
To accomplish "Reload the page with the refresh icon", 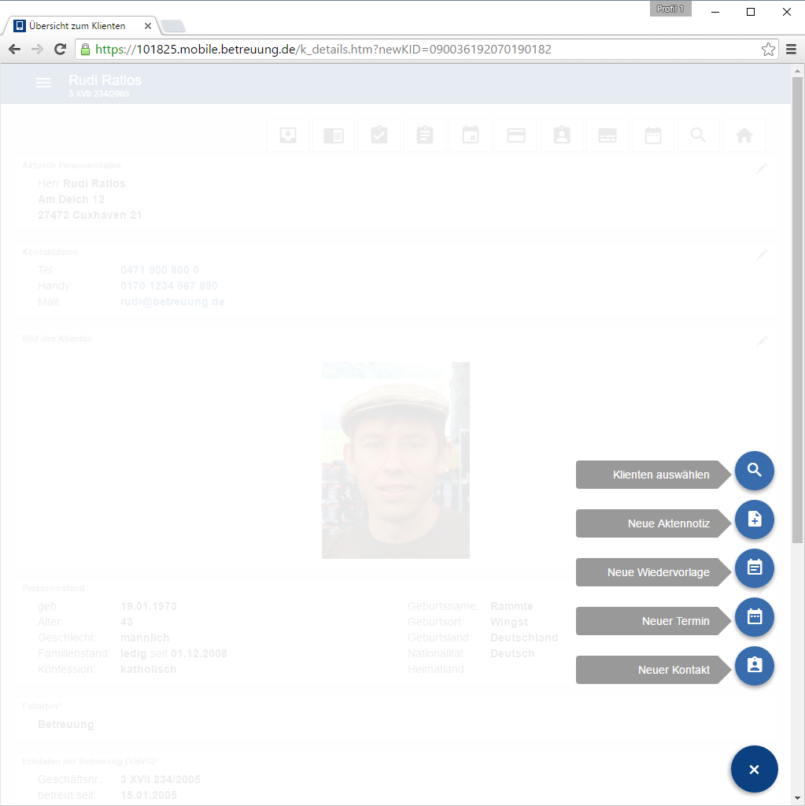I will 60,50.
